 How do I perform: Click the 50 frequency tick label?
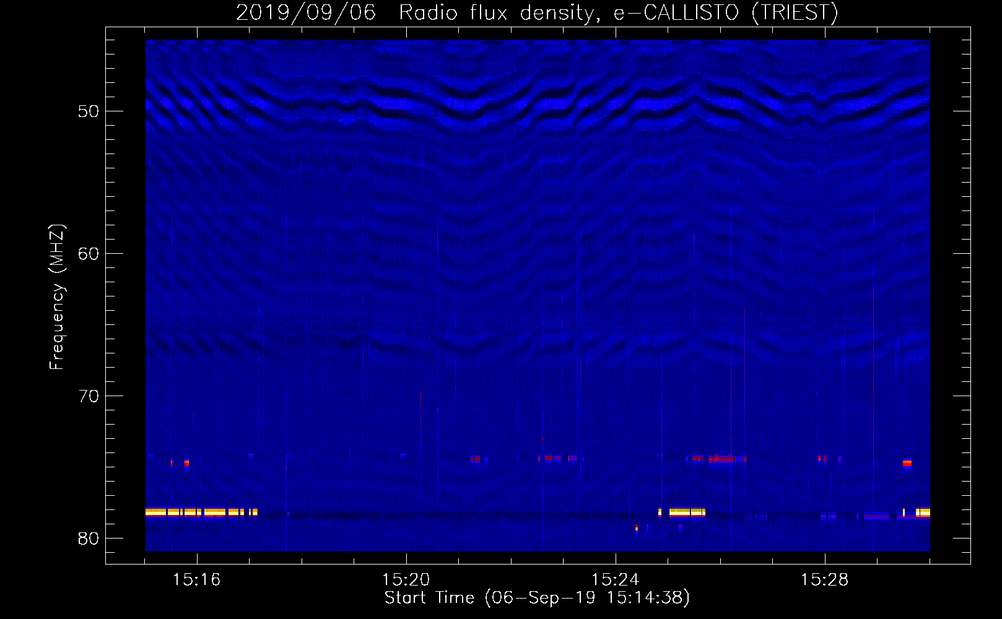pyautogui.click(x=89, y=111)
